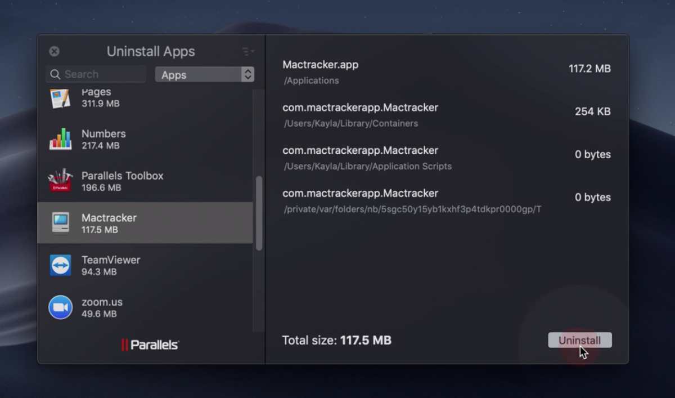
Task: Close the Uninstall Apps panel
Action: point(54,51)
